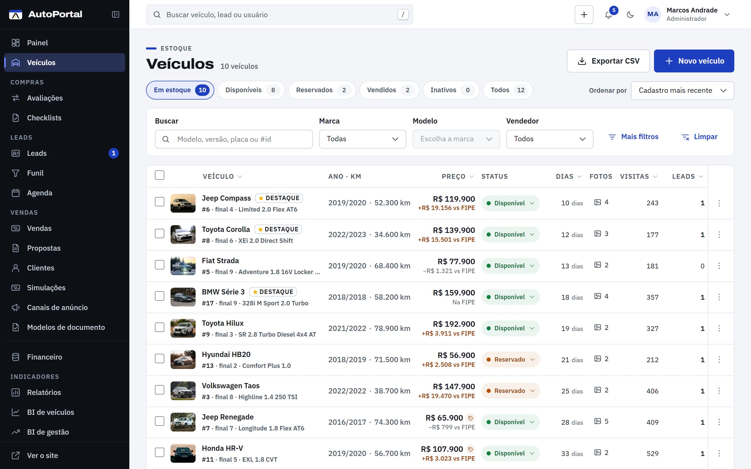This screenshot has height=469, width=751.
Task: Open the Ver o site external link
Action: [65, 455]
